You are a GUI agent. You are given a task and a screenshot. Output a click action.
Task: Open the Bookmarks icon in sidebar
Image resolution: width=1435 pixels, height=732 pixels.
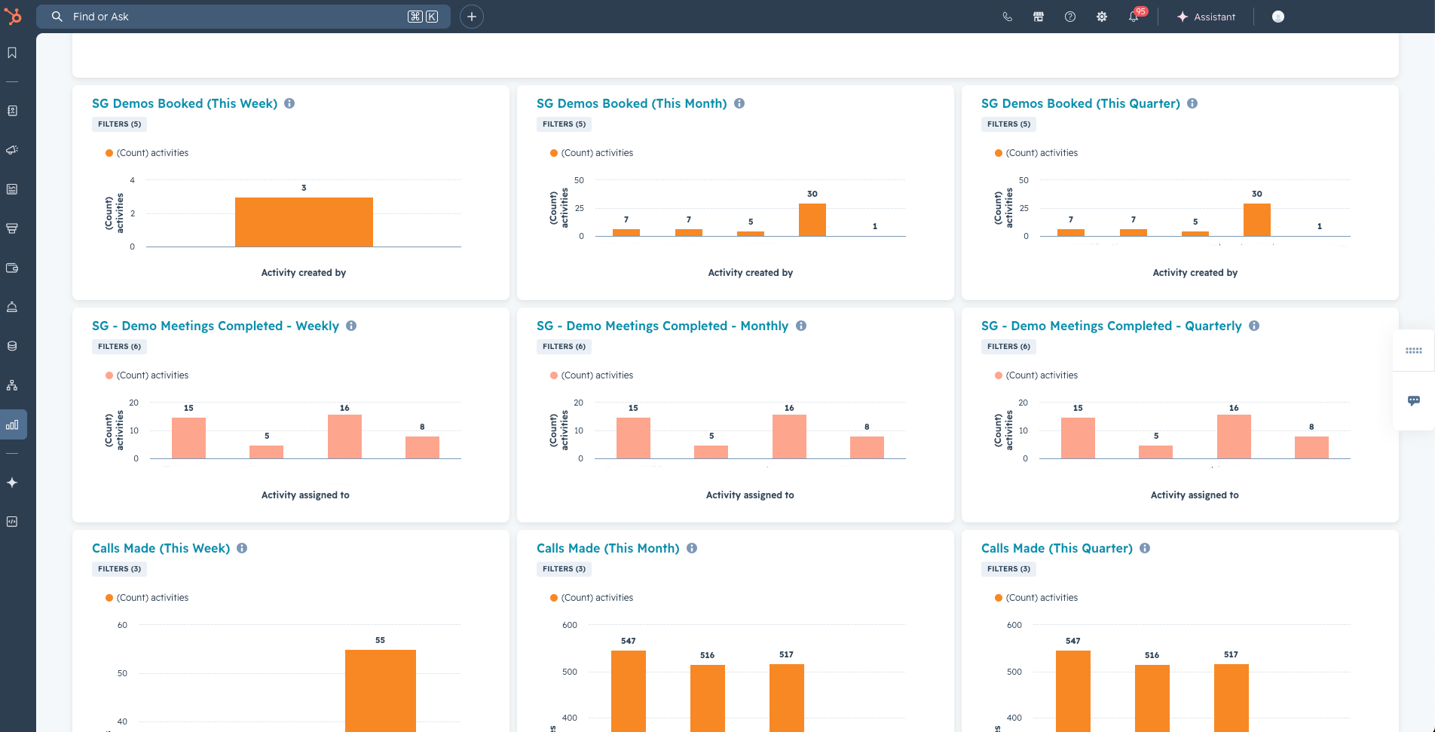click(x=12, y=53)
